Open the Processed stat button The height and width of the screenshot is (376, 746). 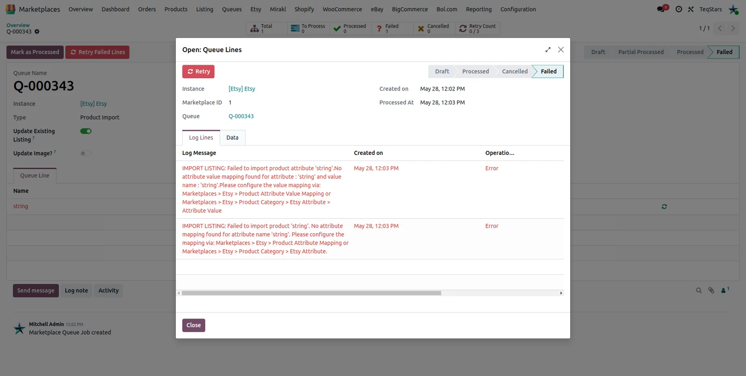pyautogui.click(x=351, y=28)
